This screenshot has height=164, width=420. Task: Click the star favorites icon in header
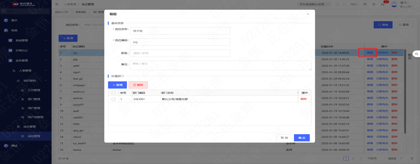pos(374,4)
